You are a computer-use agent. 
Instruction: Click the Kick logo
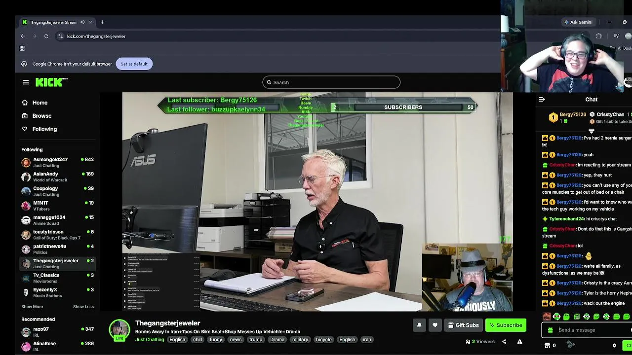(x=51, y=82)
